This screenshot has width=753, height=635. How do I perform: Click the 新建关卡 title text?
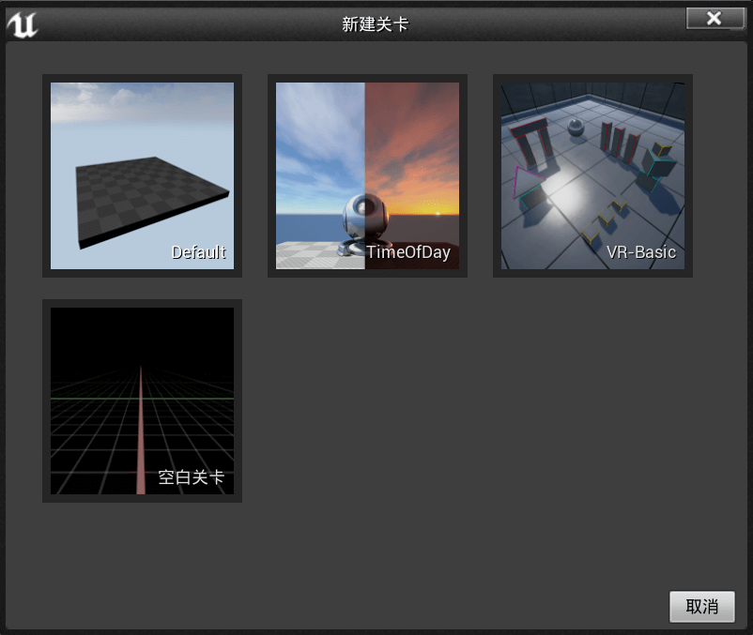375,24
